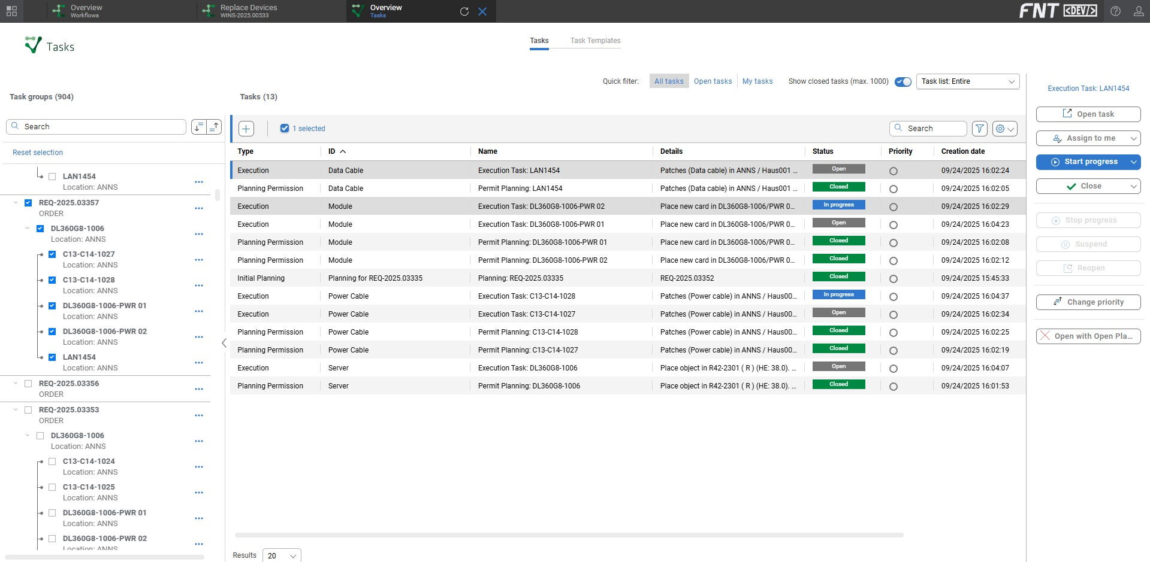This screenshot has height=562, width=1150.
Task: Check the REQ-2025.03356 checkbox
Action: (x=28, y=384)
